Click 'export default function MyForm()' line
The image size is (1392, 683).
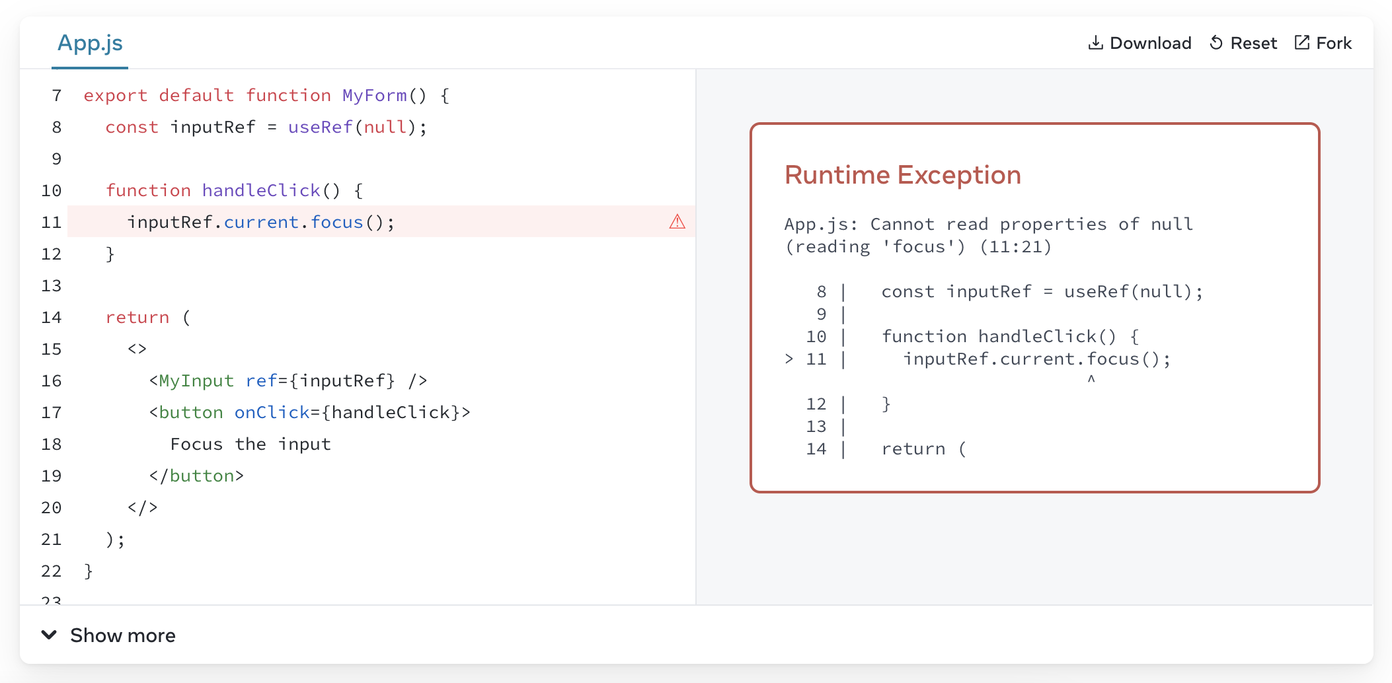click(266, 95)
